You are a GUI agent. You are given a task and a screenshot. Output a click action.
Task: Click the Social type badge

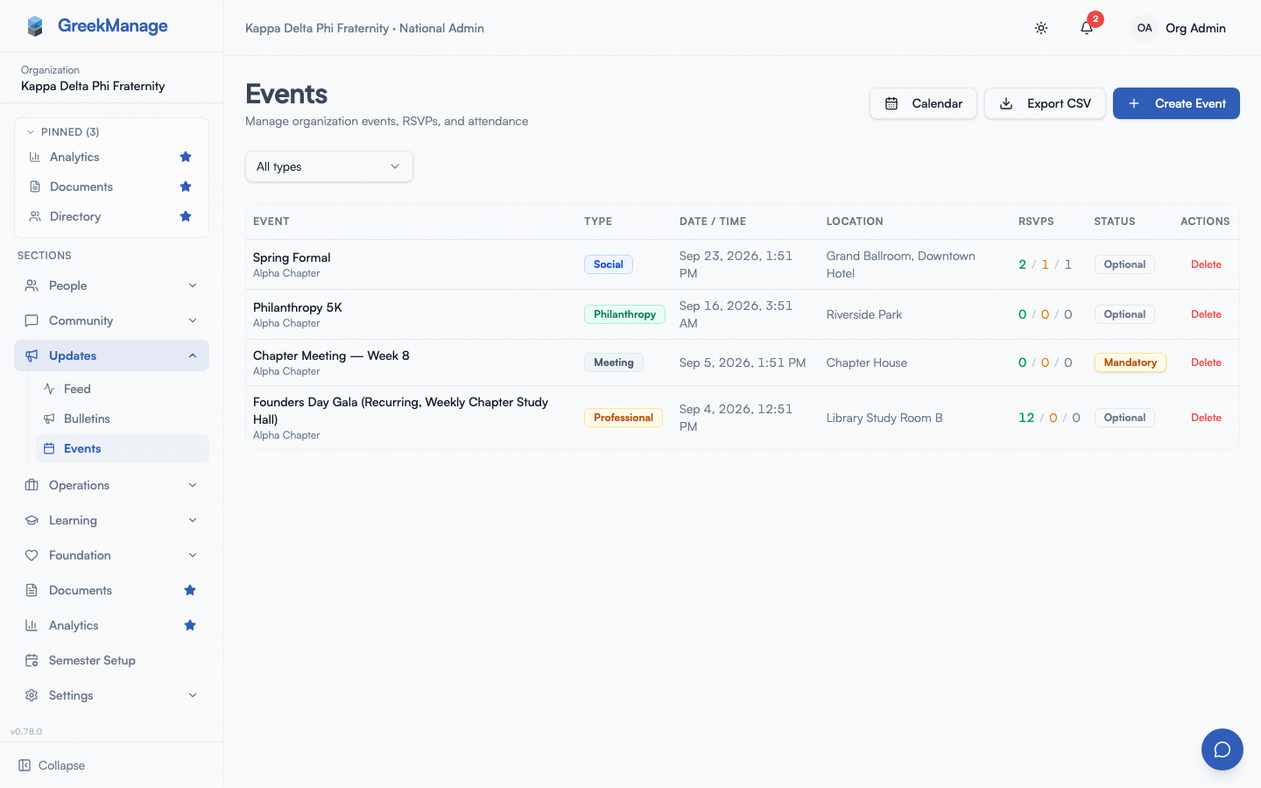coord(609,264)
